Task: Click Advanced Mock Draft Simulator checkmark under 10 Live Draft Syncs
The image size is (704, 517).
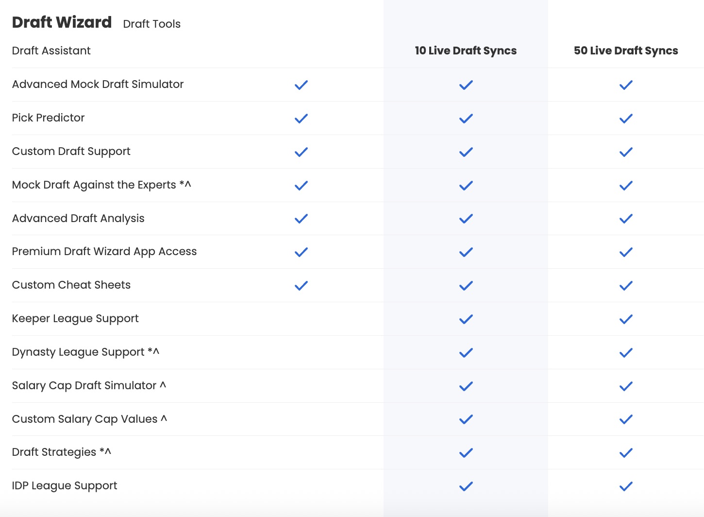Action: [x=466, y=85]
